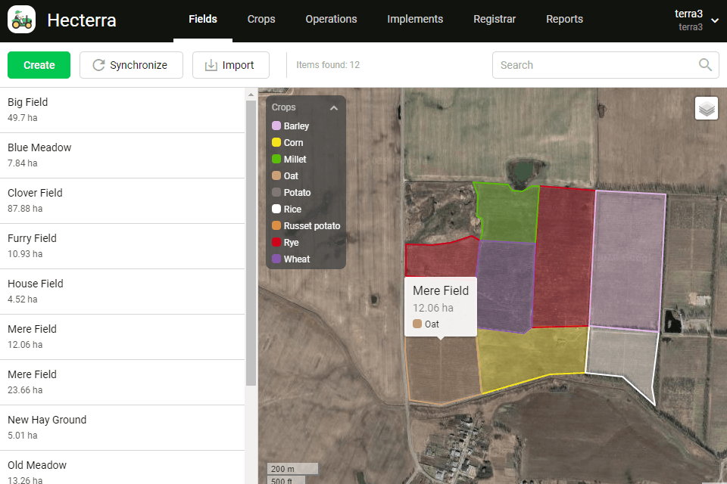Click the Barley color swatch in legend

(276, 126)
